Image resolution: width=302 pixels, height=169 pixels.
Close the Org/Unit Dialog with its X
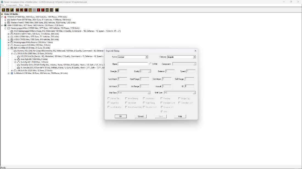click(195, 51)
